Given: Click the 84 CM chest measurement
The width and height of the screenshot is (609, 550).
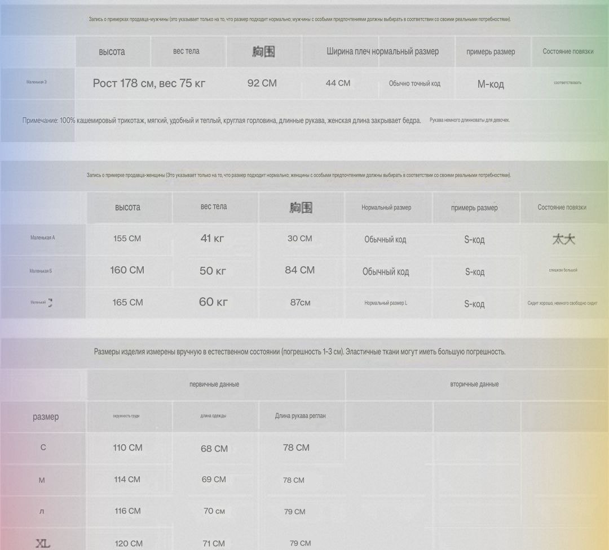Looking at the screenshot, I should 300,270.
